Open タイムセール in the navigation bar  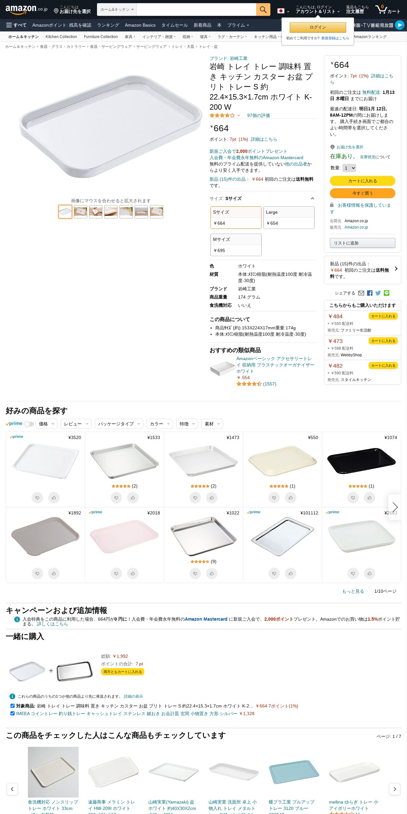pyautogui.click(x=175, y=25)
